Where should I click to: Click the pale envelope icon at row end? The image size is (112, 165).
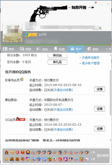click(x=87, y=159)
